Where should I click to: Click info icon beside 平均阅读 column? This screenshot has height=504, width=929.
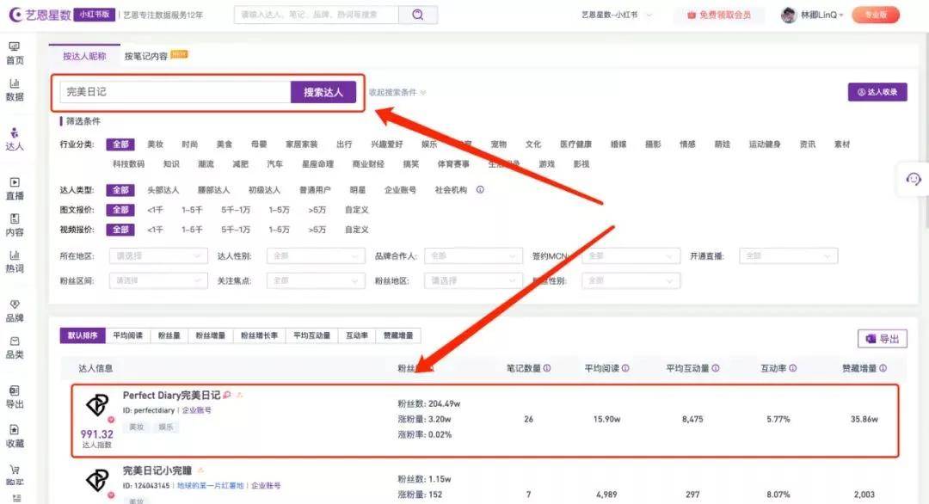(x=625, y=368)
